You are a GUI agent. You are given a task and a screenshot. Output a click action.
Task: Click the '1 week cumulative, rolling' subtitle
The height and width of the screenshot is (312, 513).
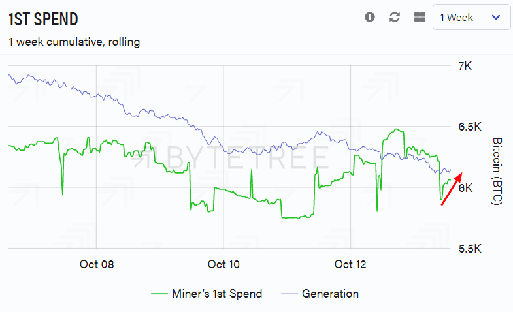point(74,42)
